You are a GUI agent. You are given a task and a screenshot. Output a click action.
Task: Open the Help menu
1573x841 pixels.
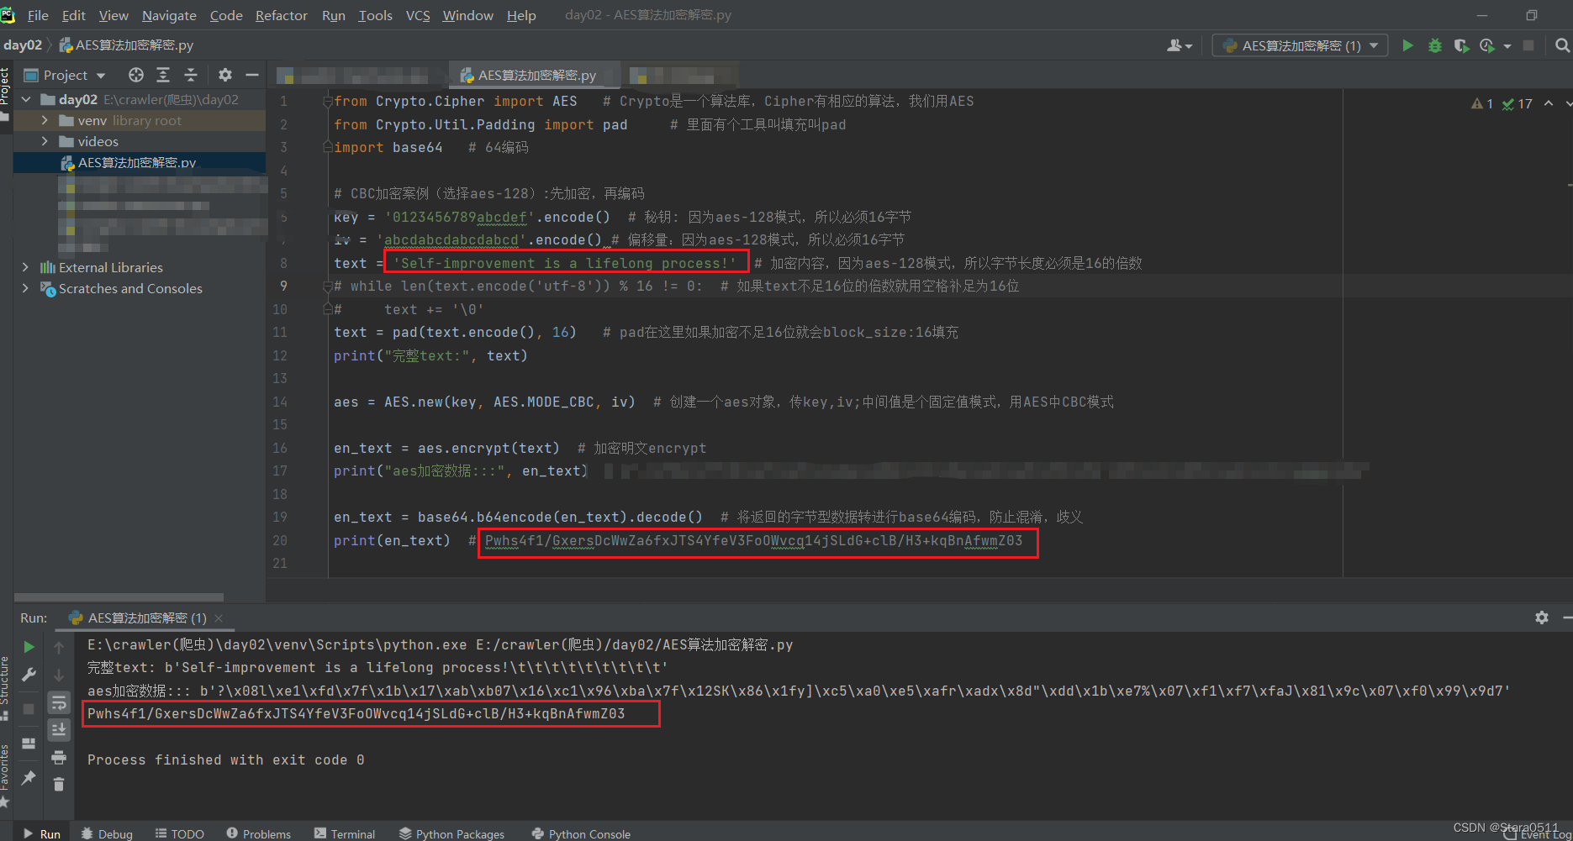click(521, 15)
